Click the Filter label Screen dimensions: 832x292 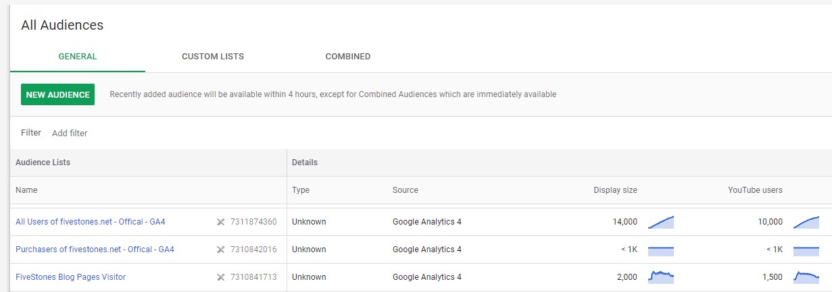(x=31, y=133)
